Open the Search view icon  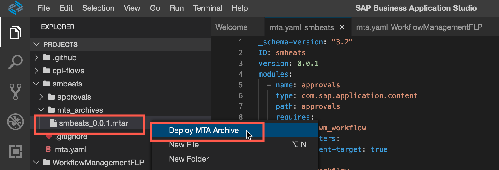(x=15, y=62)
